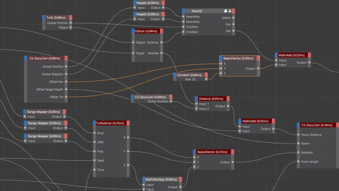339x191 pixels.
Task: Click the Name input port on CS-DocuCam
Action: click(298, 143)
